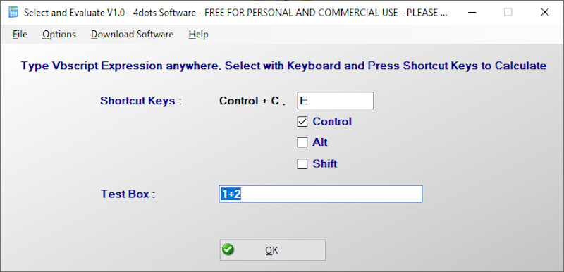
Task: Click the 'Test Box :' label
Action: click(128, 194)
